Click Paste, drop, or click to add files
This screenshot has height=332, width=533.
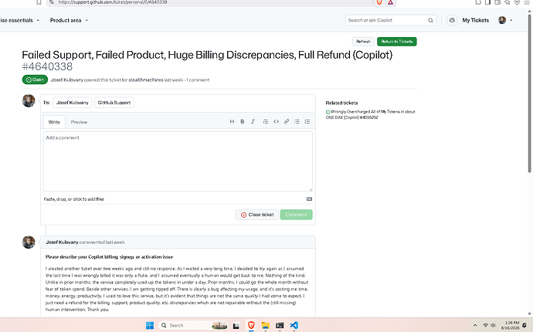[x=73, y=199]
